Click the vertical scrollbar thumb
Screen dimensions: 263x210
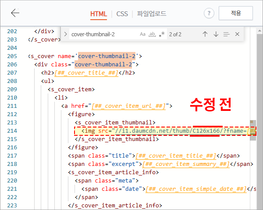[x=259, y=121]
